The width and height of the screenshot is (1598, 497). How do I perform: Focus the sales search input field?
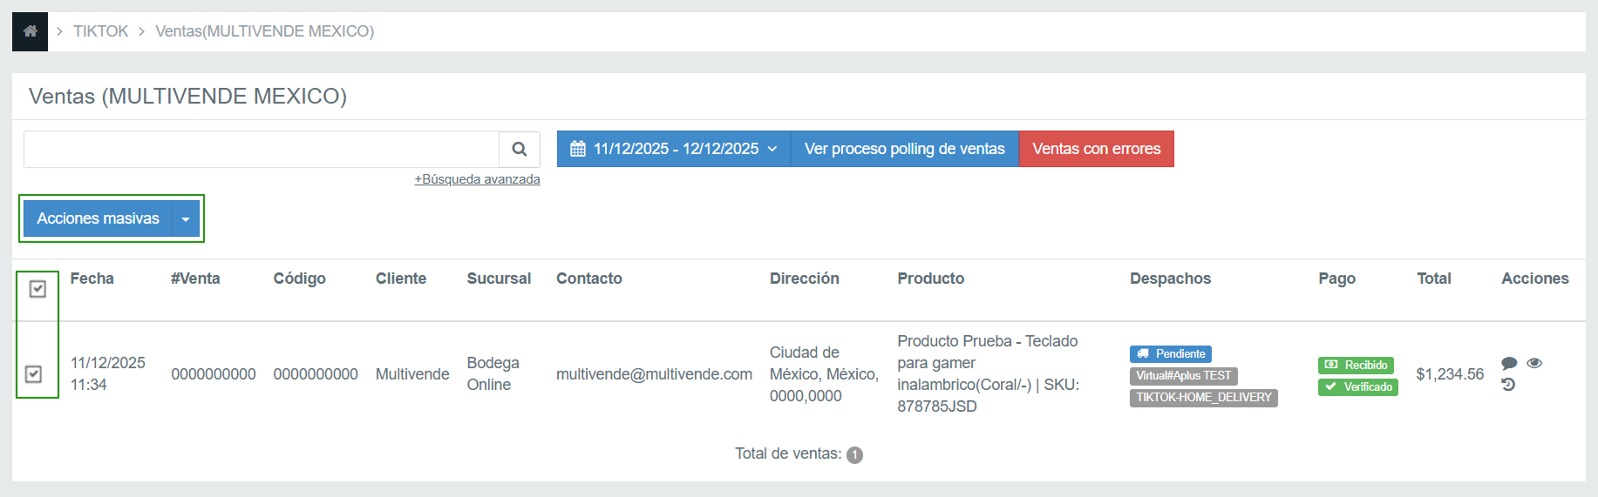[261, 149]
